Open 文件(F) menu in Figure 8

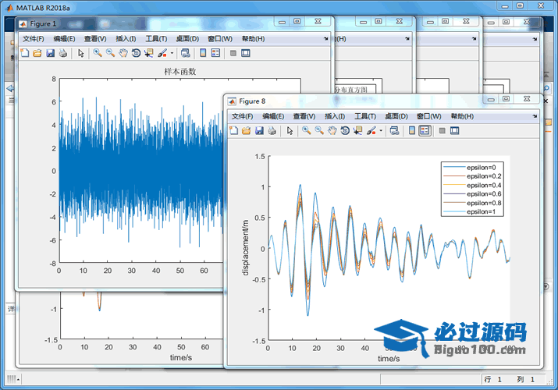(x=243, y=116)
